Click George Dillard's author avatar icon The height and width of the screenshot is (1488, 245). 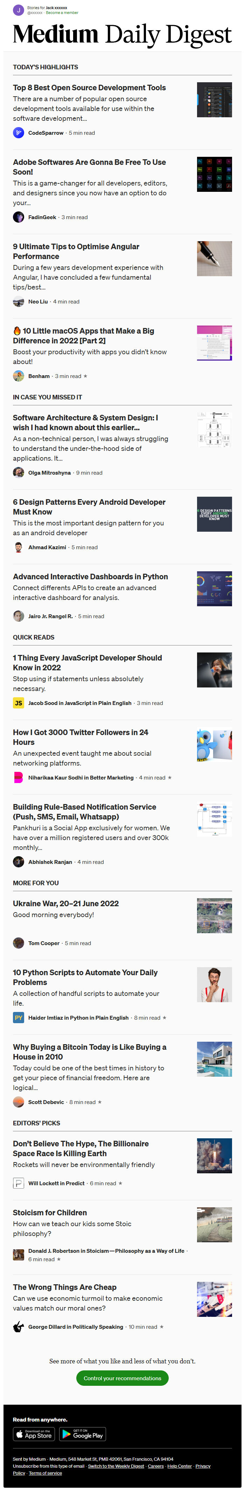(x=19, y=1327)
